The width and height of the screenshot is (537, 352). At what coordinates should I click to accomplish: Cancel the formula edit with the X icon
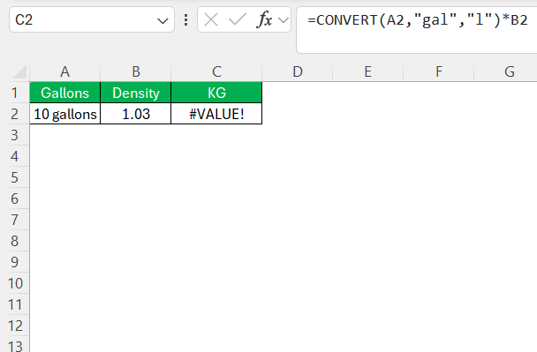(x=211, y=19)
